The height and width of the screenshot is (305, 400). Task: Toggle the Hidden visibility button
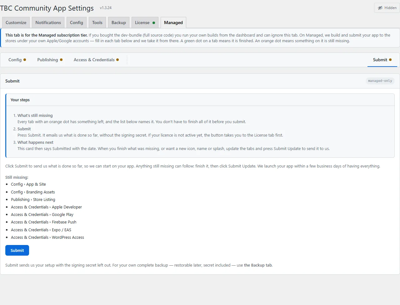pyautogui.click(x=387, y=8)
